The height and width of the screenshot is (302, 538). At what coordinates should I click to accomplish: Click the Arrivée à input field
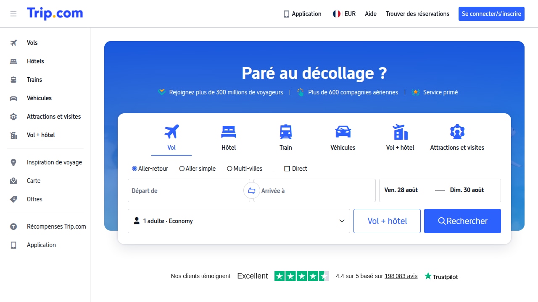coord(314,191)
